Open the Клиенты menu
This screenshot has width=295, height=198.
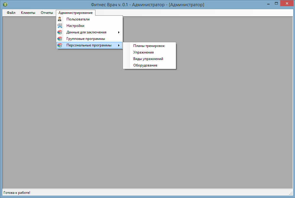point(28,13)
